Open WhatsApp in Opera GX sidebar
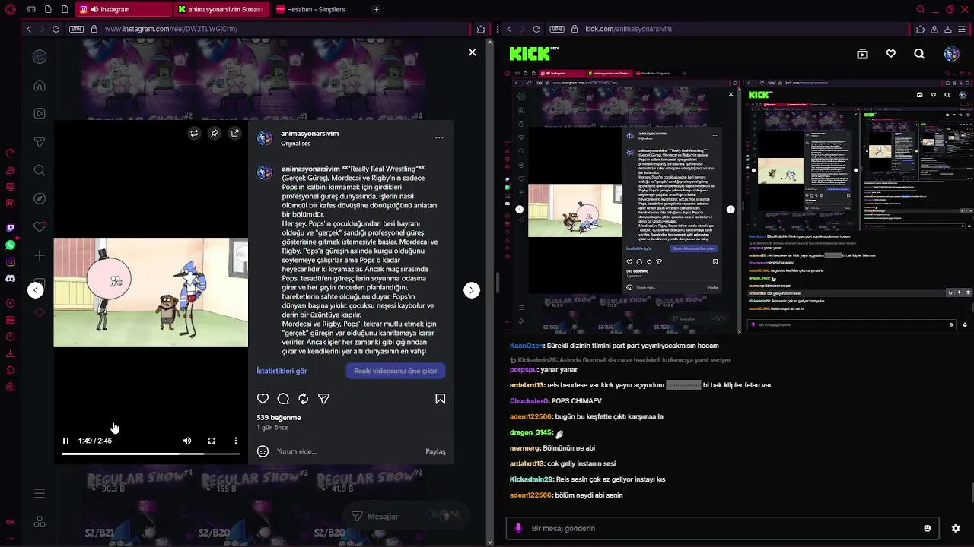974x547 pixels. (x=10, y=245)
